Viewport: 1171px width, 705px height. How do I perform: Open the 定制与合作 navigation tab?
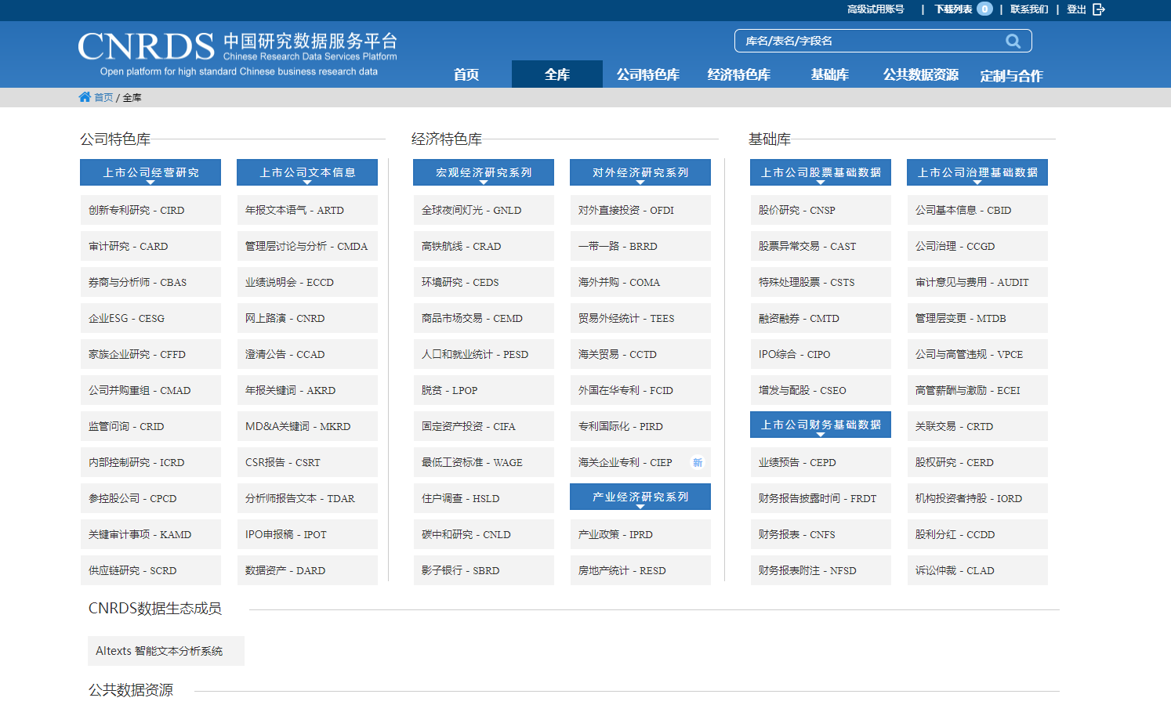(1012, 75)
